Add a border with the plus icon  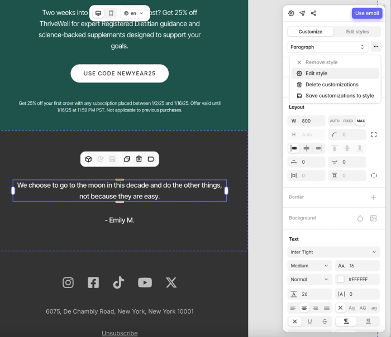tap(373, 197)
